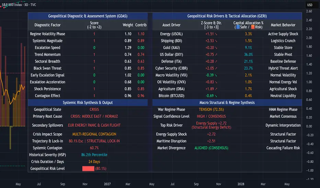Click the Oil Volatility (OVX) asset driver
Viewport: 320px width, 188px height.
(x=171, y=82)
